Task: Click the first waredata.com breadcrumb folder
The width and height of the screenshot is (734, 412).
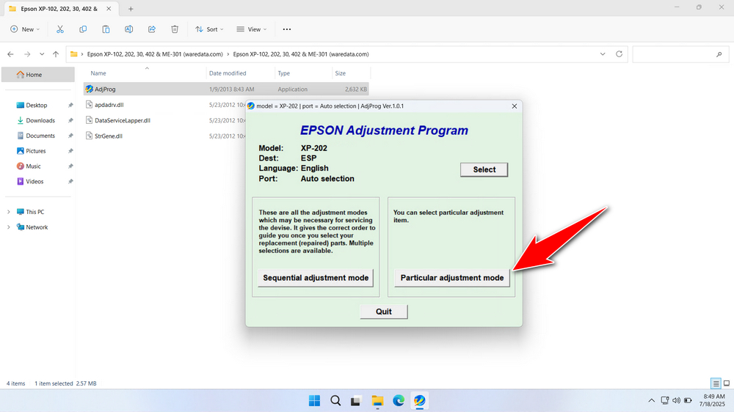Action: [x=155, y=54]
